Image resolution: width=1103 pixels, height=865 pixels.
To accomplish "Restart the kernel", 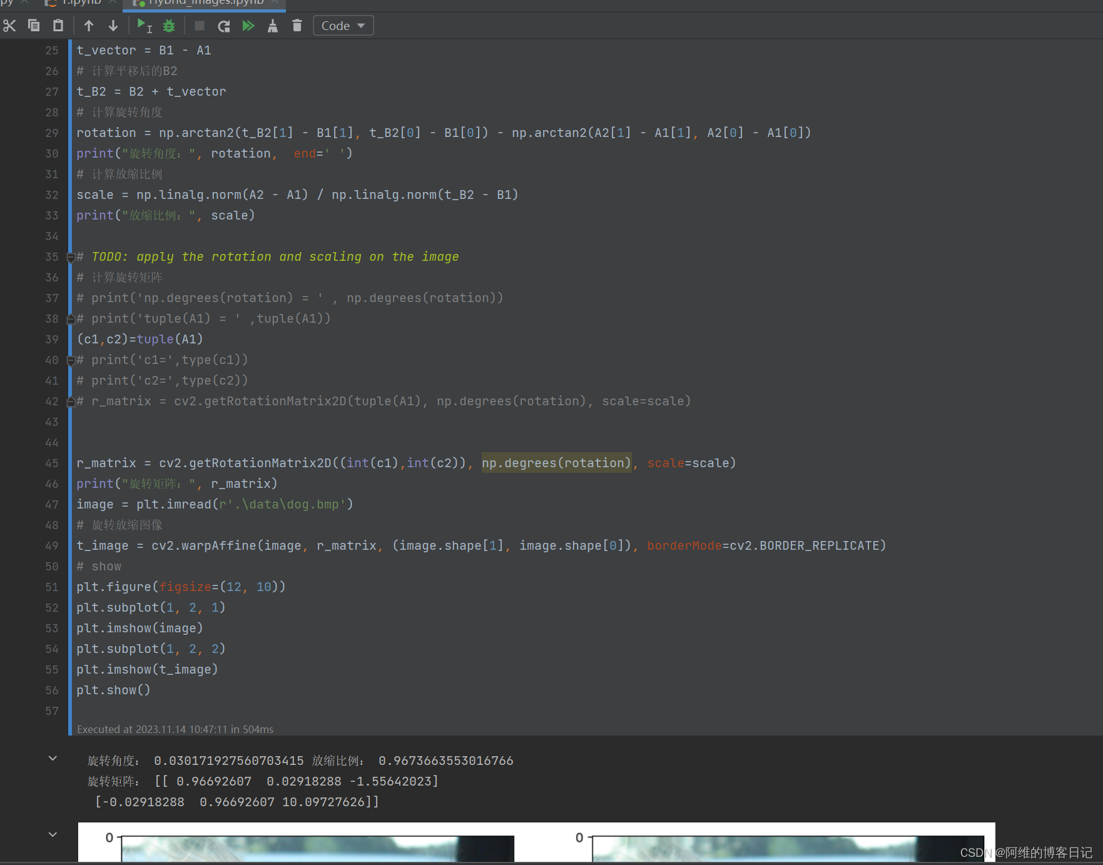I will (223, 26).
